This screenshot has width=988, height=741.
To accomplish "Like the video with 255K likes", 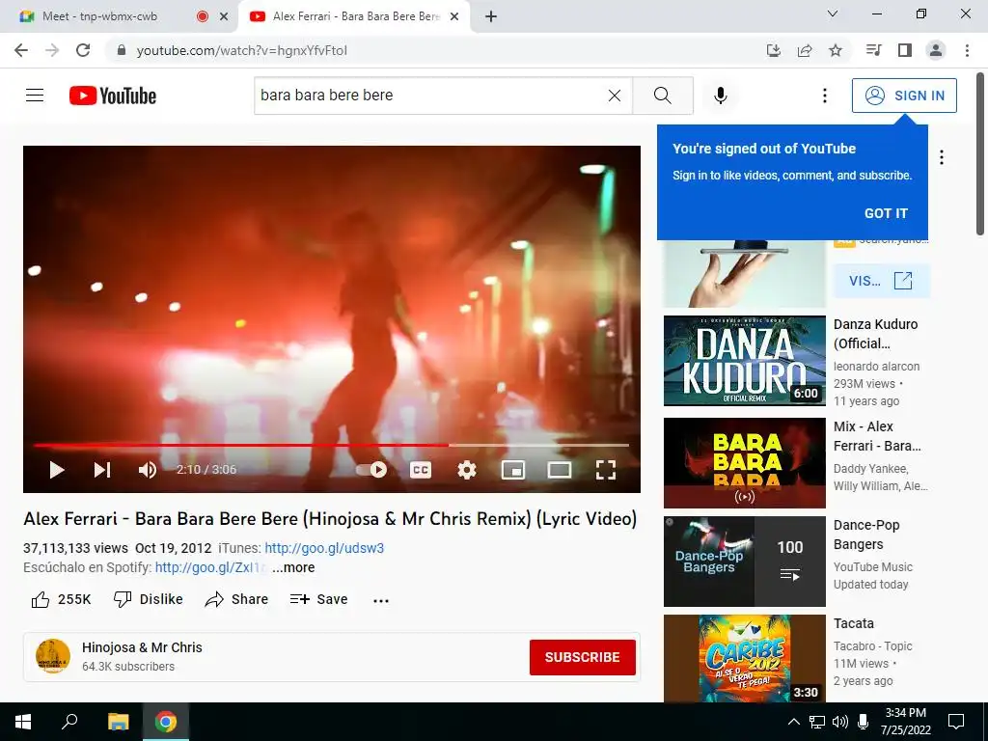I will [x=61, y=599].
